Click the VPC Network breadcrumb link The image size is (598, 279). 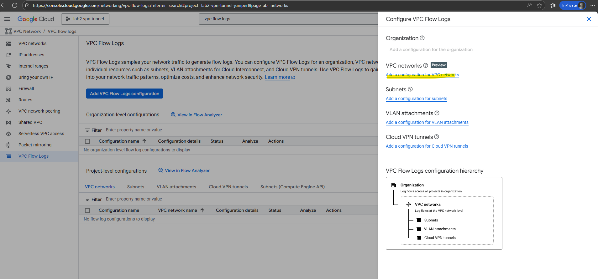[27, 31]
